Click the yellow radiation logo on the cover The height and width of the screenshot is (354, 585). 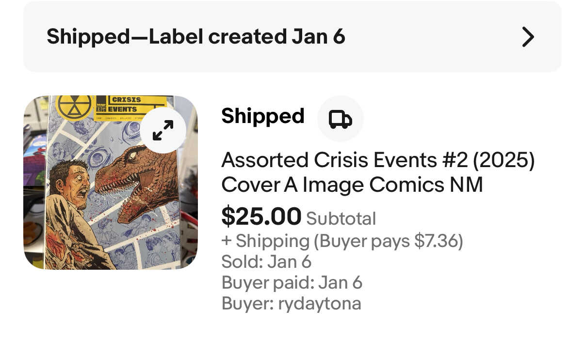pos(74,106)
